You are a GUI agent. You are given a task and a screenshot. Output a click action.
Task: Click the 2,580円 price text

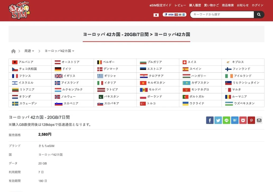tap(45, 134)
